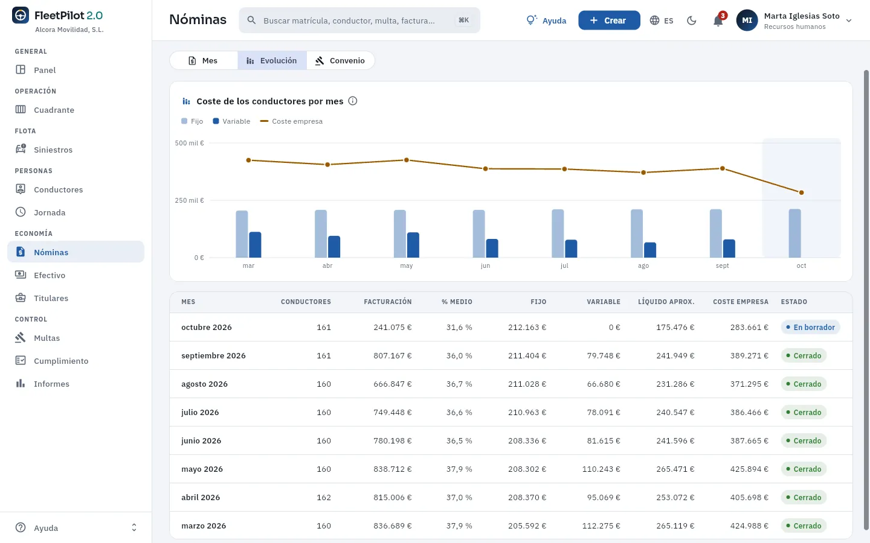
Task: Sort by Facturación column header
Action: coord(388,302)
